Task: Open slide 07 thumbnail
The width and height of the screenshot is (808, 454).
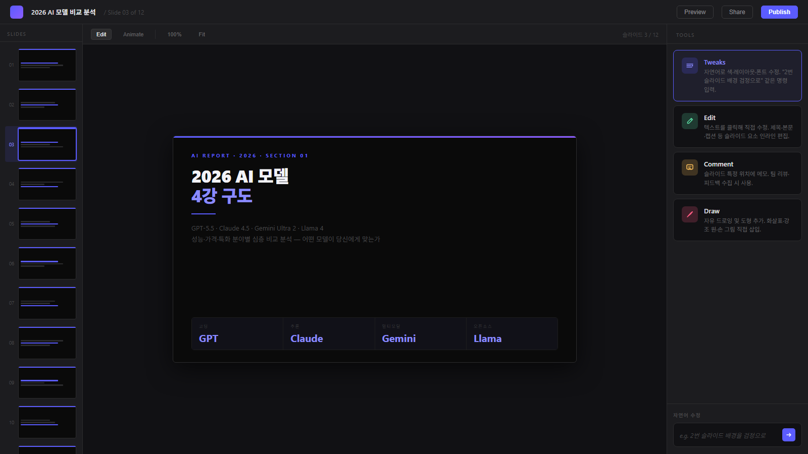Action: (x=47, y=303)
